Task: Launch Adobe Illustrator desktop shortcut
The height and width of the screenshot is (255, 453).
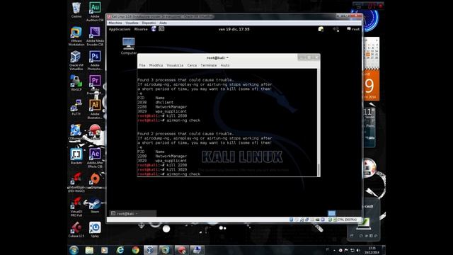Action: tap(95, 108)
